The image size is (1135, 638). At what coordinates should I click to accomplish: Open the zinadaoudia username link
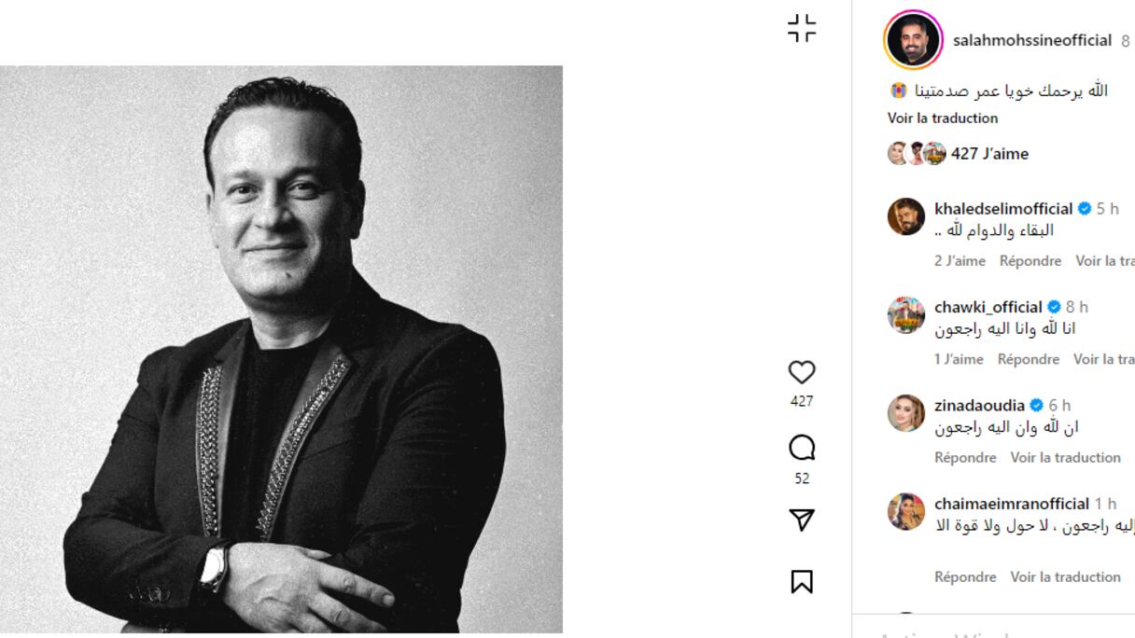pyautogui.click(x=979, y=405)
